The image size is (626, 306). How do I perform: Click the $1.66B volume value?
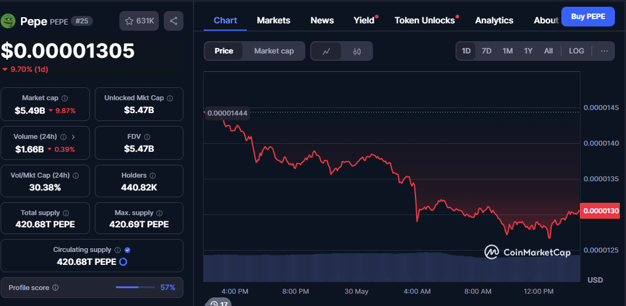pos(29,149)
